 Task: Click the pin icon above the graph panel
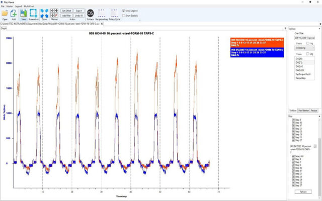pyautogui.click(x=285, y=28)
